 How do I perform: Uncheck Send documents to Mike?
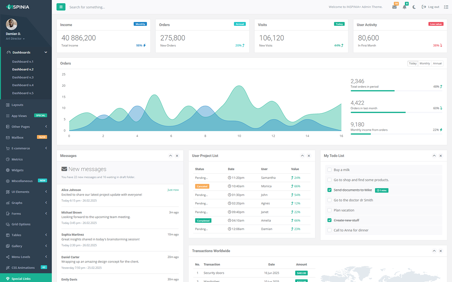coord(329,190)
